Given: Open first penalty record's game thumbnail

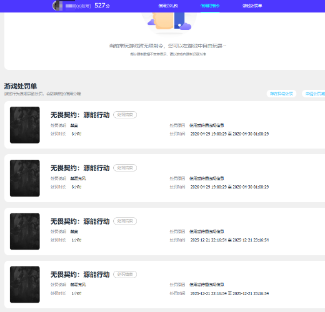Looking at the screenshot, I should click(25, 125).
